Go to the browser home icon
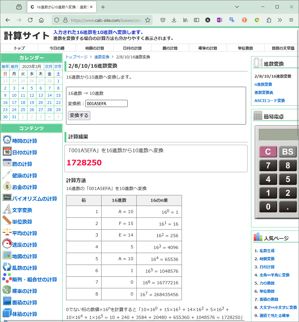Screen dimensions: 299x322 (x=41, y=20)
